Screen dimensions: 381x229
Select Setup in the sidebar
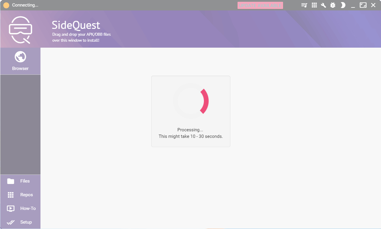[x=20, y=222]
